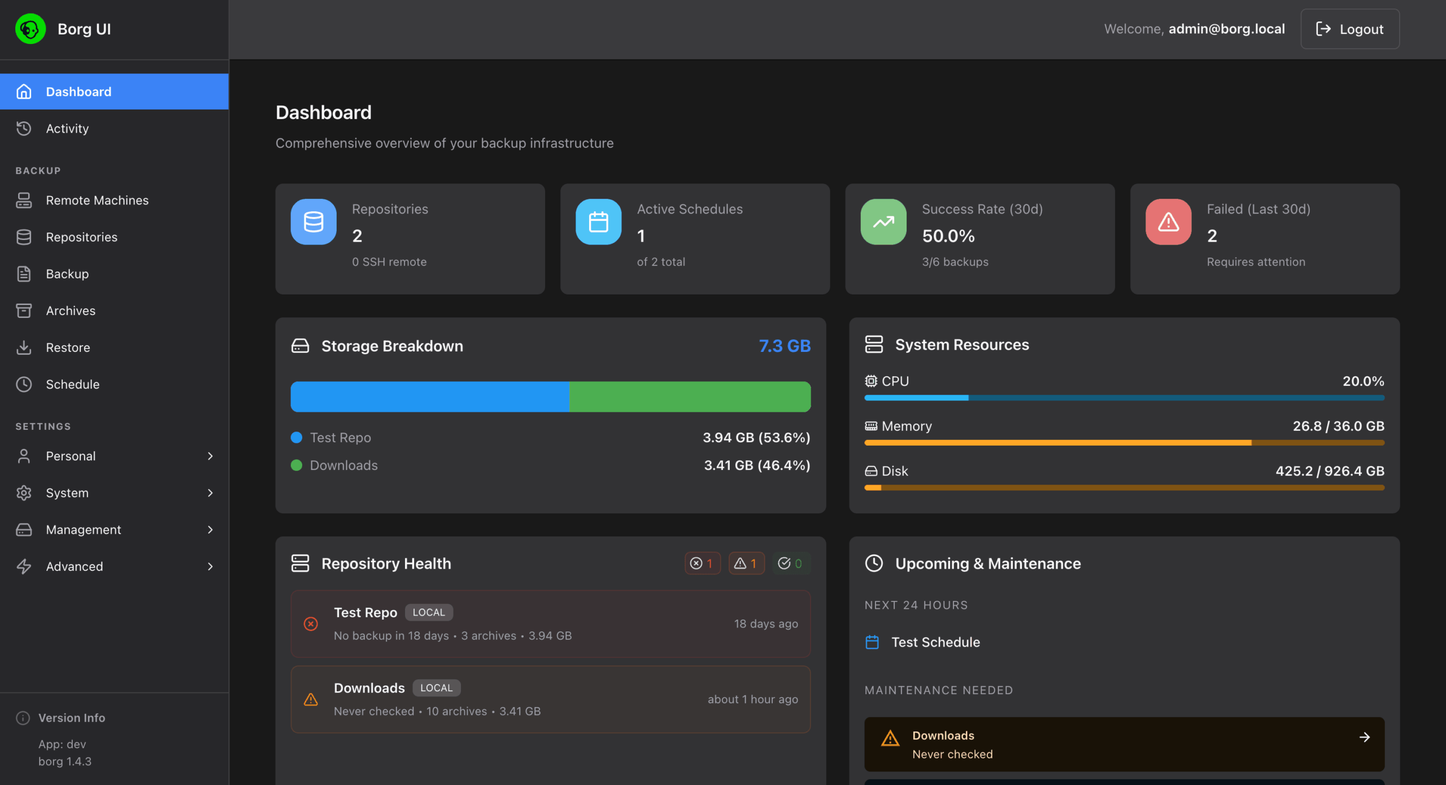Switch to the Dashboard tab
The height and width of the screenshot is (785, 1446).
tap(78, 91)
